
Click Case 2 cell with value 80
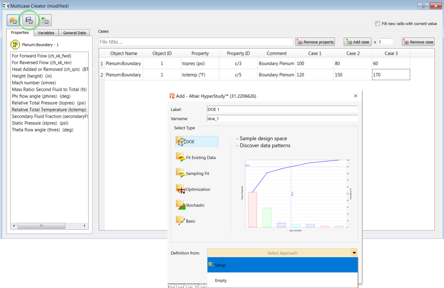click(353, 63)
